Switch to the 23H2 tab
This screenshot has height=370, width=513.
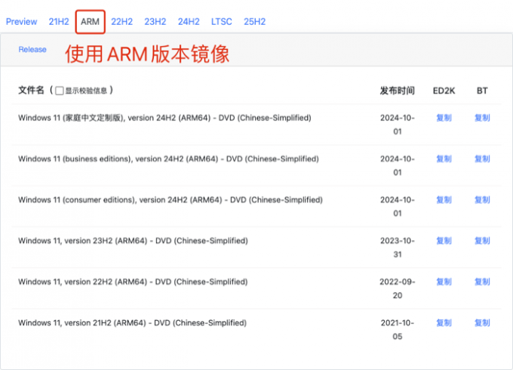click(x=155, y=22)
